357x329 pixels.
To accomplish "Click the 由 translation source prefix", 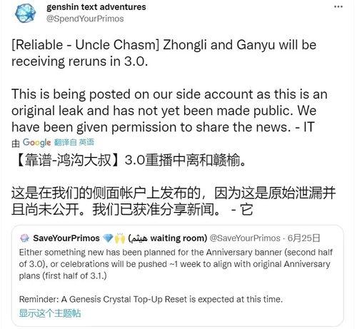I will tap(16, 143).
